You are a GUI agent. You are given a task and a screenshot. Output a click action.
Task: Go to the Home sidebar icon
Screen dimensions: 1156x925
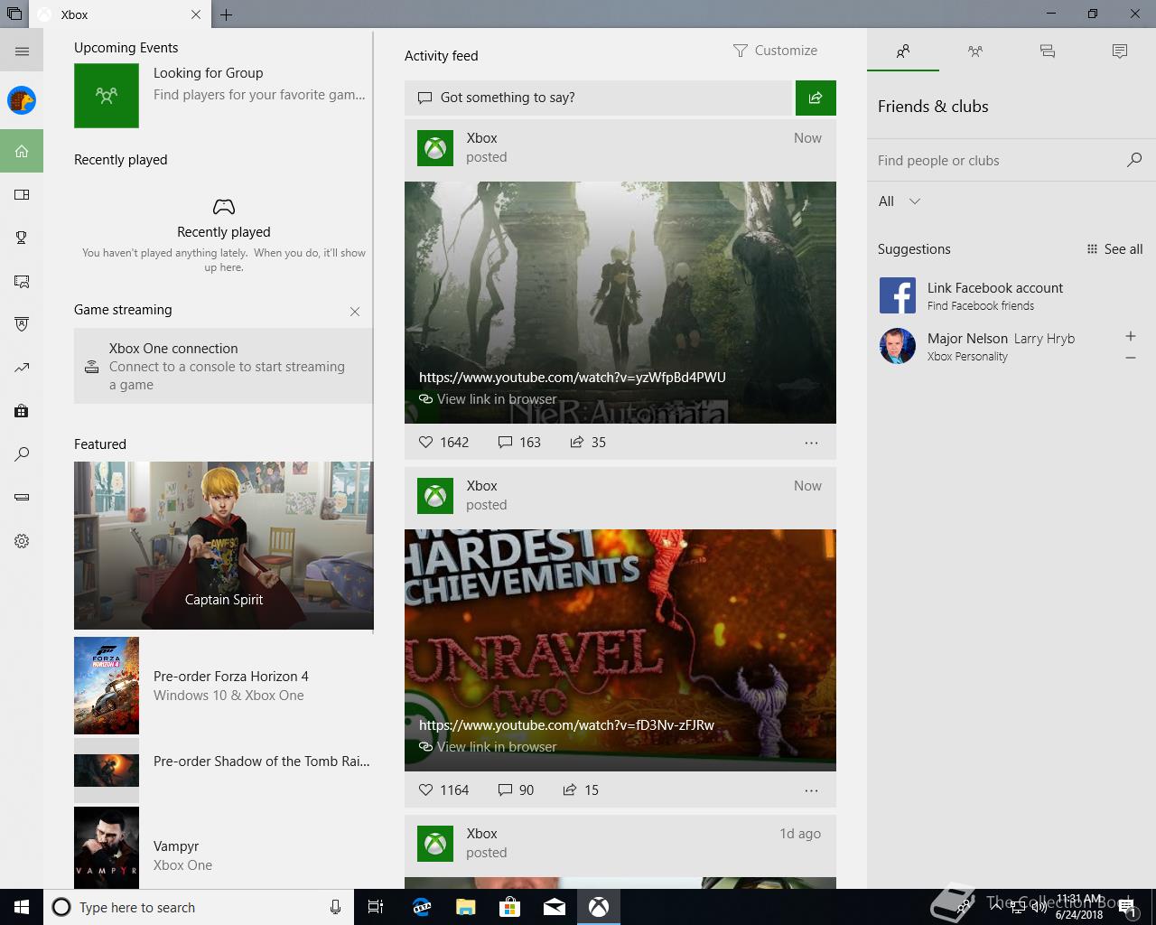point(22,151)
